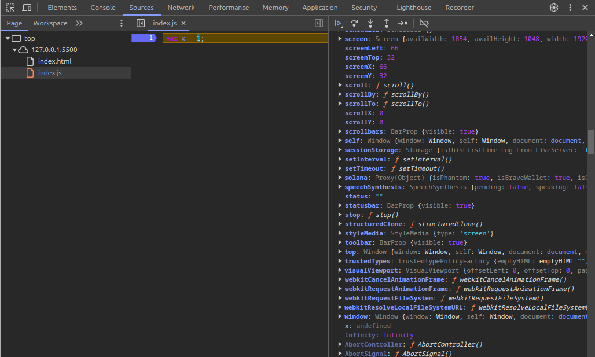Open the Application tab
The width and height of the screenshot is (595, 357).
(320, 8)
